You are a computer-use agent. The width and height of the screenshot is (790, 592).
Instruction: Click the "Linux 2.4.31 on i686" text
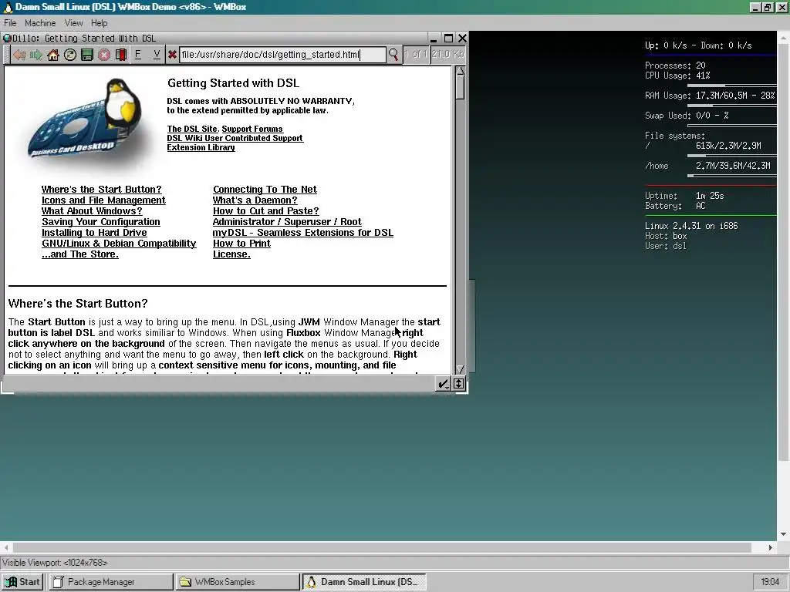pos(691,226)
